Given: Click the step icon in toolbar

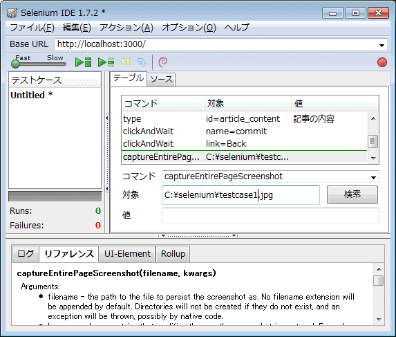Looking at the screenshot, I should coord(142,62).
